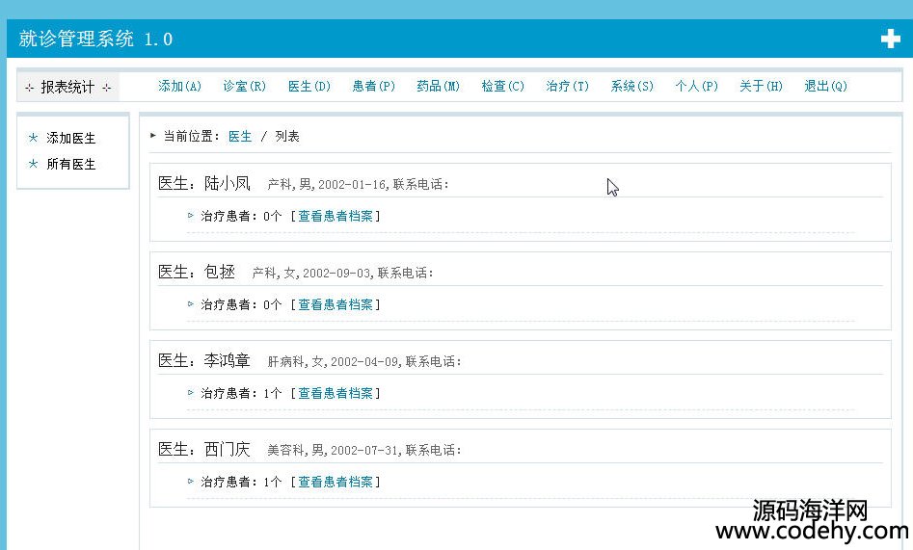The height and width of the screenshot is (550, 913).
Task: Open the 关于(H) menu
Action: pos(761,86)
